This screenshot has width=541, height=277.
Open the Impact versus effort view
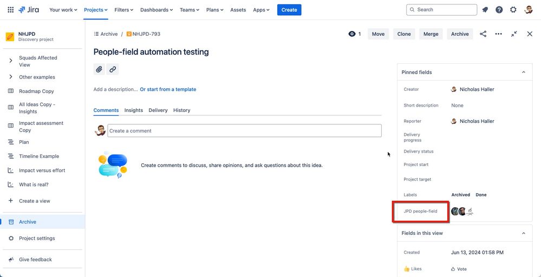[x=43, y=170]
